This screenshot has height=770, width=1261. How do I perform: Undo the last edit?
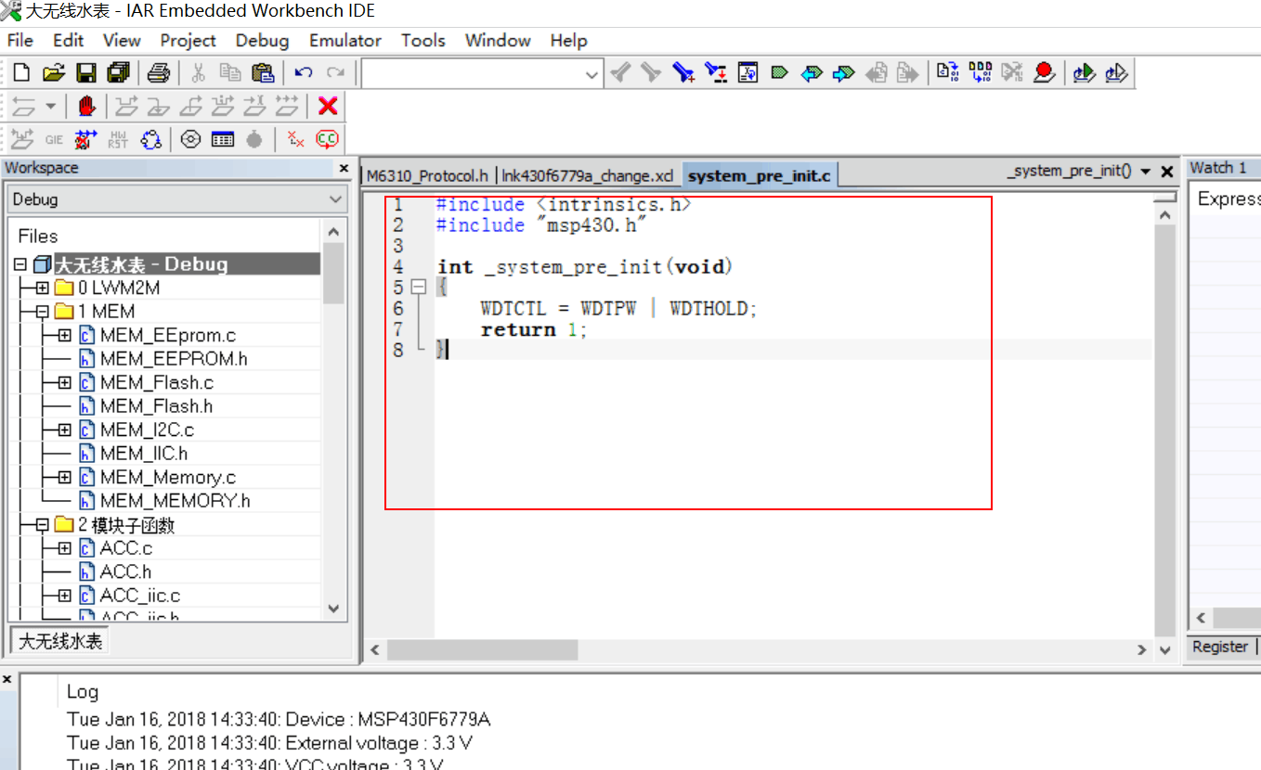pos(304,72)
